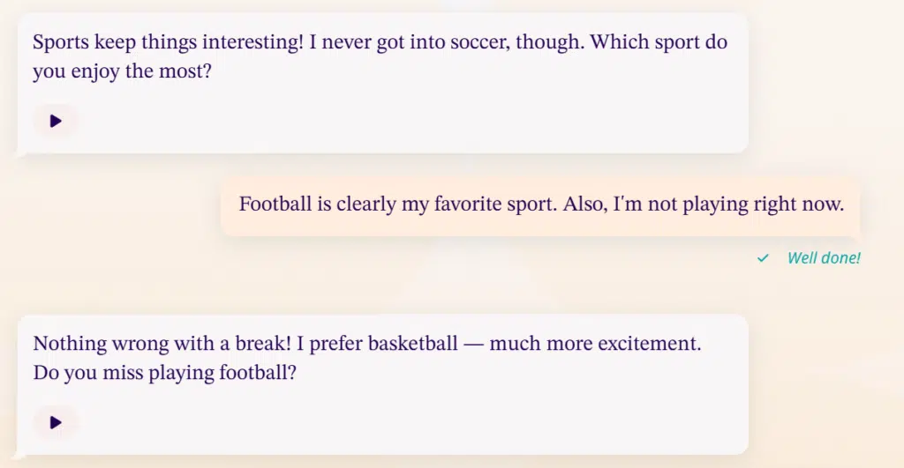Play audio for the basketball message
The image size is (904, 468).
tap(56, 423)
